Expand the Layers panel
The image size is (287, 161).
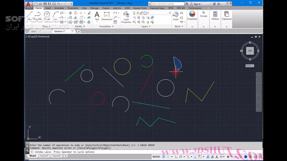(146, 27)
